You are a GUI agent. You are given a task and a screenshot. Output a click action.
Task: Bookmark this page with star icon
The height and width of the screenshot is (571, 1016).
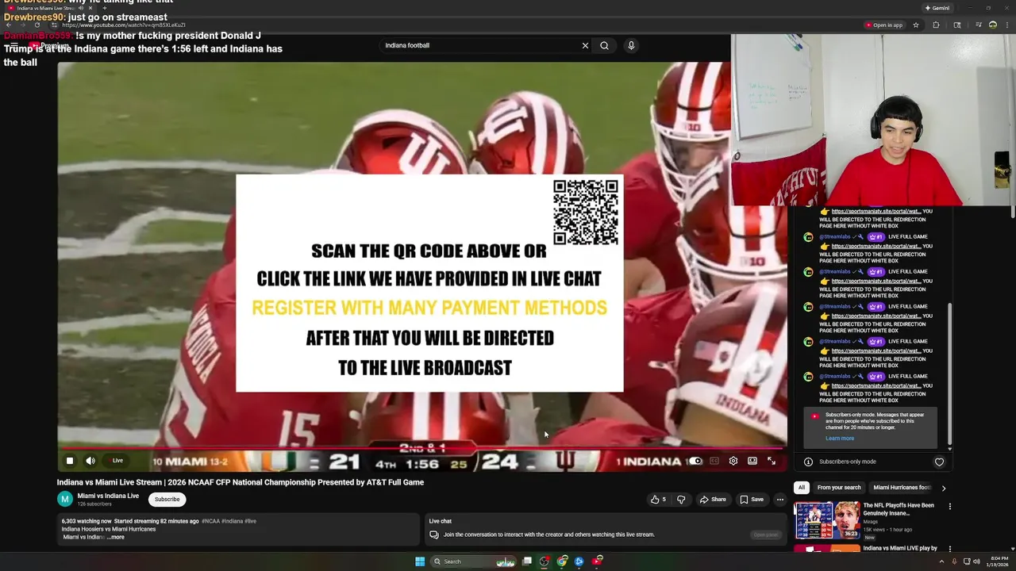916,25
